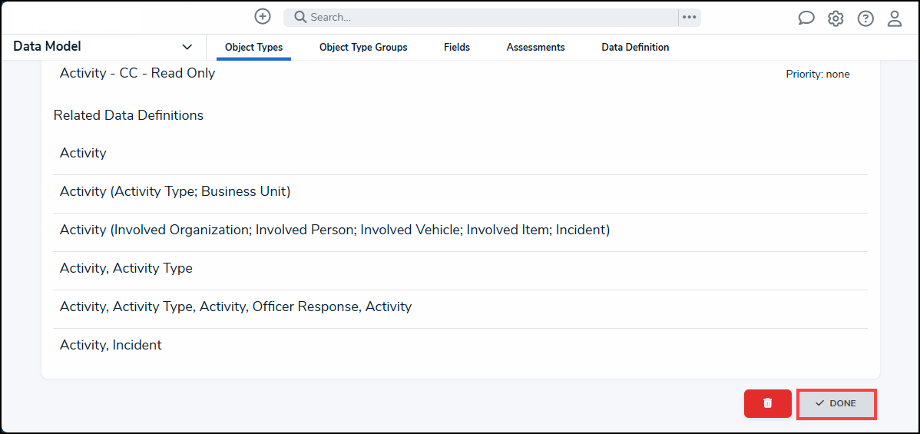
Task: Open the settings gear icon
Action: click(x=836, y=18)
